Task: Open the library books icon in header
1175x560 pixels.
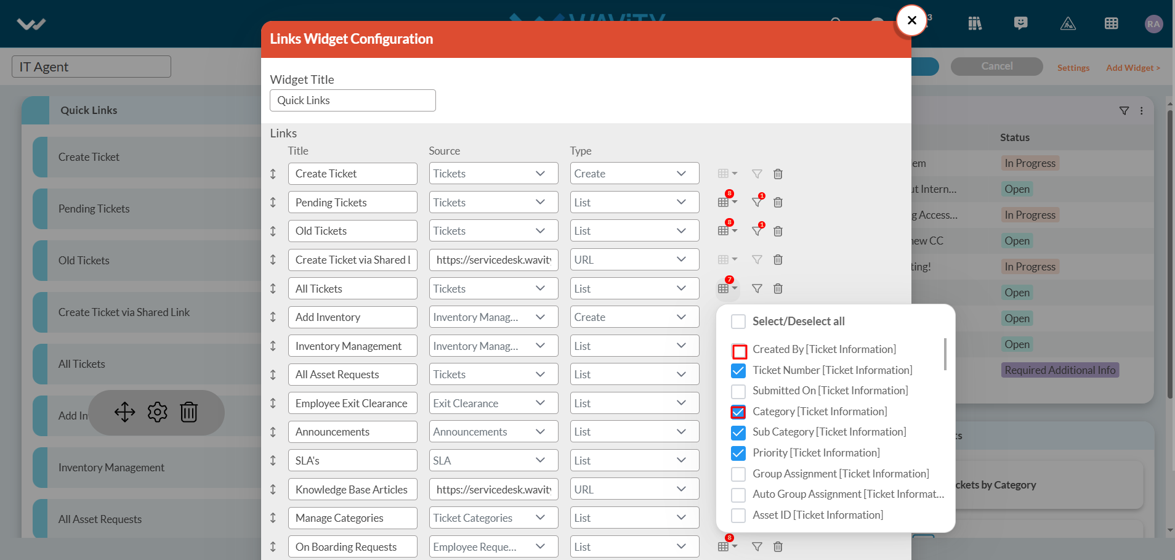Action: pyautogui.click(x=975, y=23)
